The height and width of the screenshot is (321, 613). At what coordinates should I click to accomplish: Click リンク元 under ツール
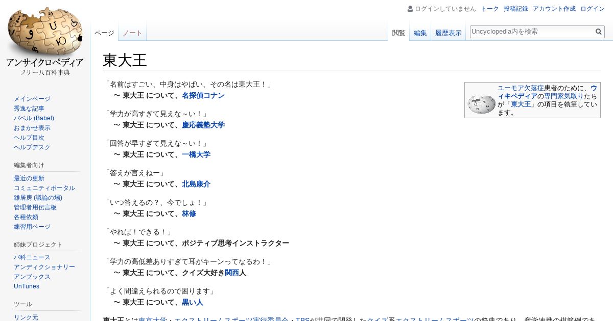[x=26, y=317]
